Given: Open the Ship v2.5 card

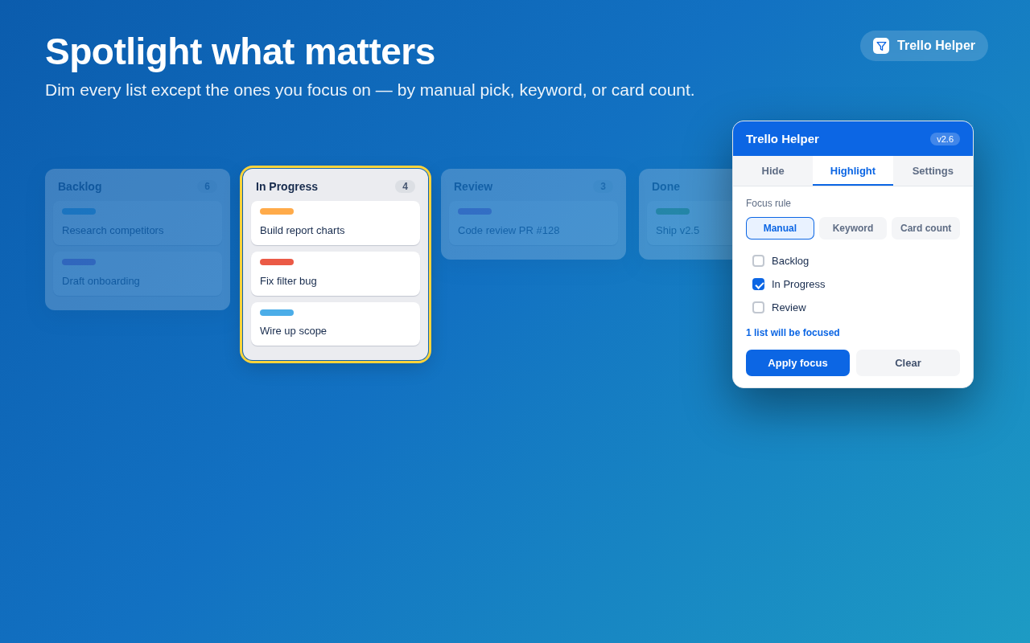Looking at the screenshot, I should tap(690, 223).
